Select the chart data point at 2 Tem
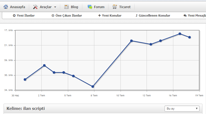 (44, 66)
